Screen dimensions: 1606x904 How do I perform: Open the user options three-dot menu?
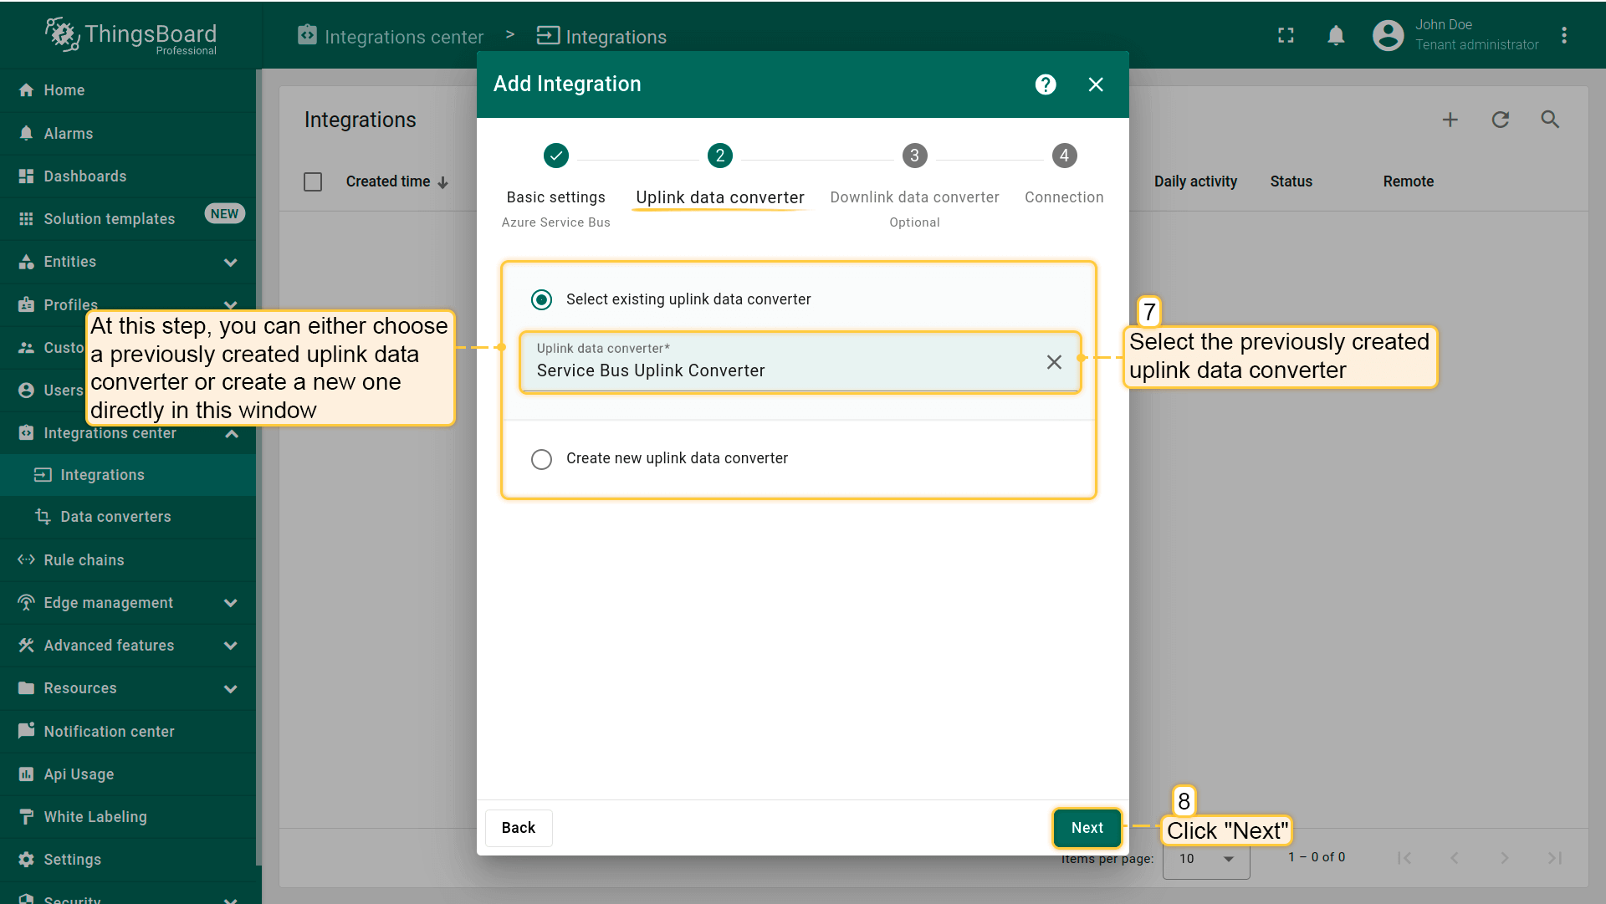1563,35
